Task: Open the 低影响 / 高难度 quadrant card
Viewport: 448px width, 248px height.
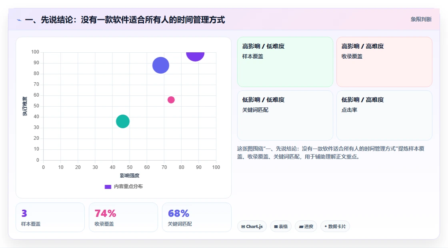Action: [x=384, y=115]
